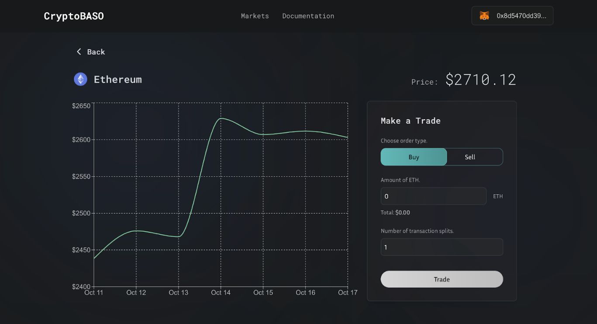Select the Buy order type
The height and width of the screenshot is (324, 597).
414,157
